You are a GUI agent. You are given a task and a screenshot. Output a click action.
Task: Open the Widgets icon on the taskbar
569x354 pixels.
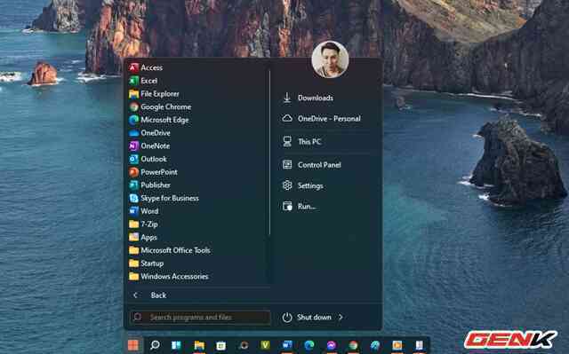[176, 345]
